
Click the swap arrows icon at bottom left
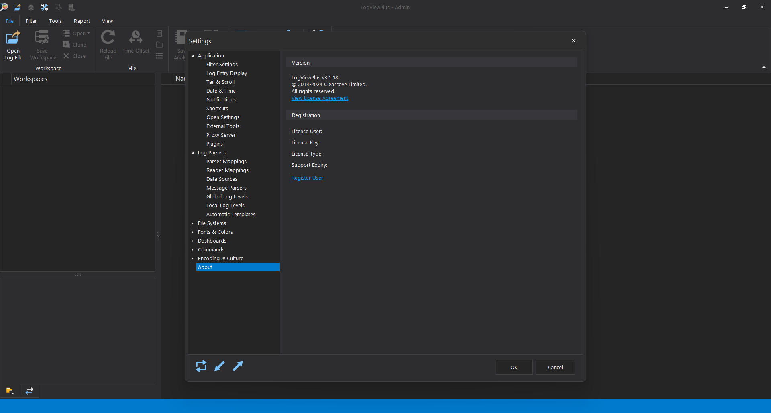pos(29,391)
